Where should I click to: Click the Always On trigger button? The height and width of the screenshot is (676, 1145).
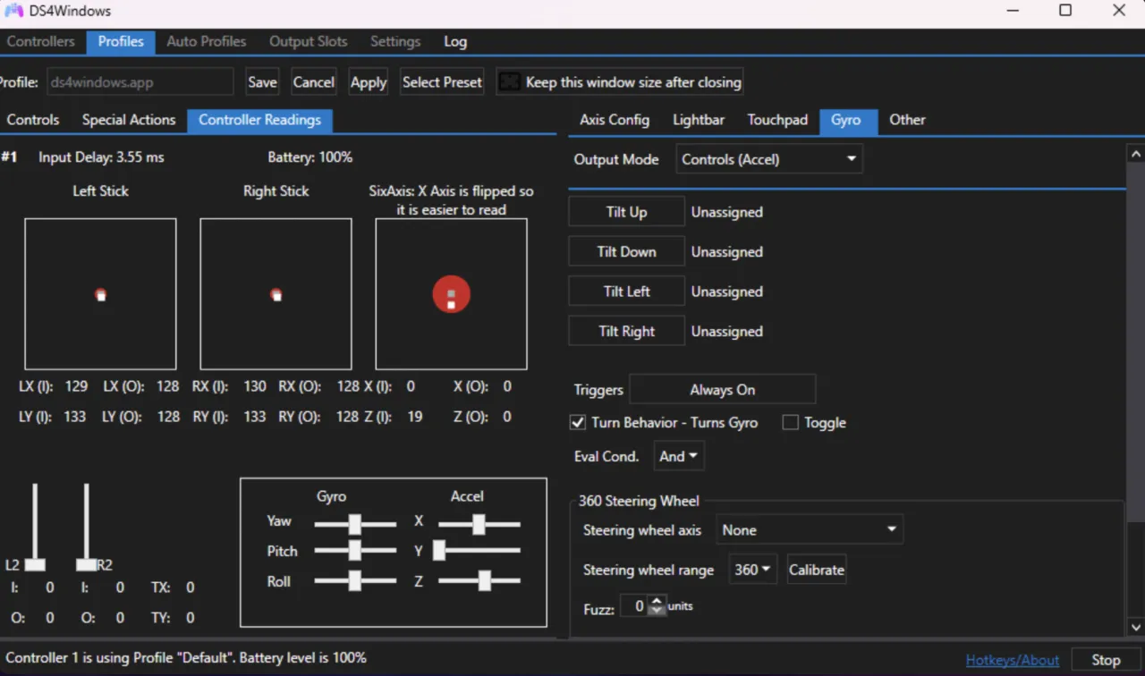tap(722, 389)
